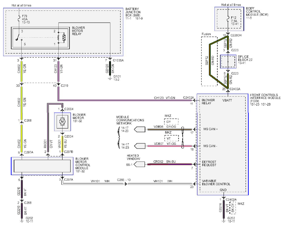This screenshot has height=226, width=284.
Task: Click the Blower Motor Control Module box
Action: [42, 166]
